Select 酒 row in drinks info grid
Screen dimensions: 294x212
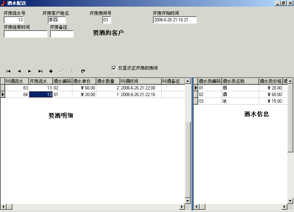pyautogui.click(x=240, y=95)
